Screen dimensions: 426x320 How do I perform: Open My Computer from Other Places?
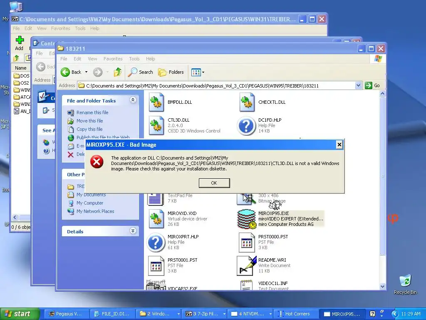[90, 203]
